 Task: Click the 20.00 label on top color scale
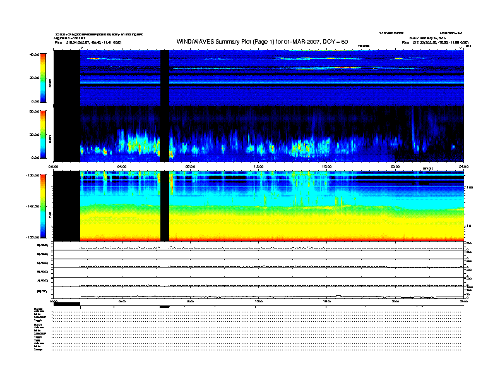(34, 78)
